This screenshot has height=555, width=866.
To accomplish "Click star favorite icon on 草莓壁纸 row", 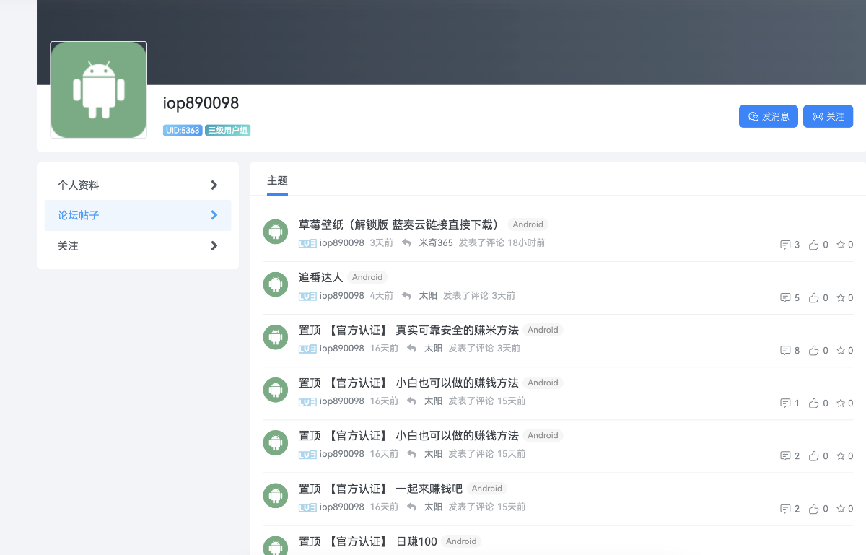I will 841,245.
